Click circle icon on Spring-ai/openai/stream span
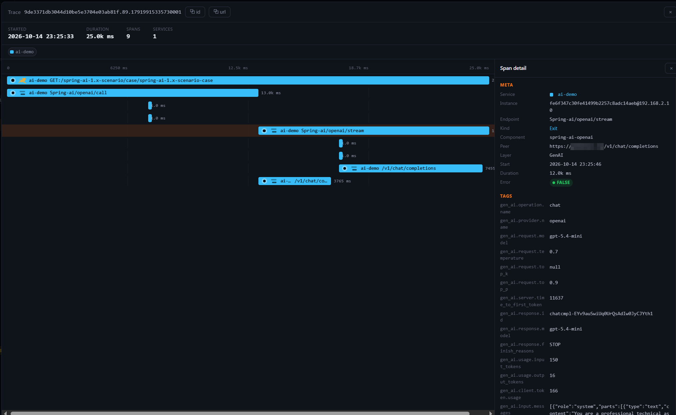 coord(264,131)
